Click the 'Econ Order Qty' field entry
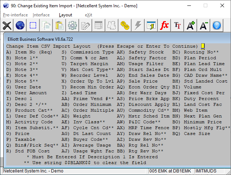The width and height of the screenshot is (231, 175). coord(143,87)
